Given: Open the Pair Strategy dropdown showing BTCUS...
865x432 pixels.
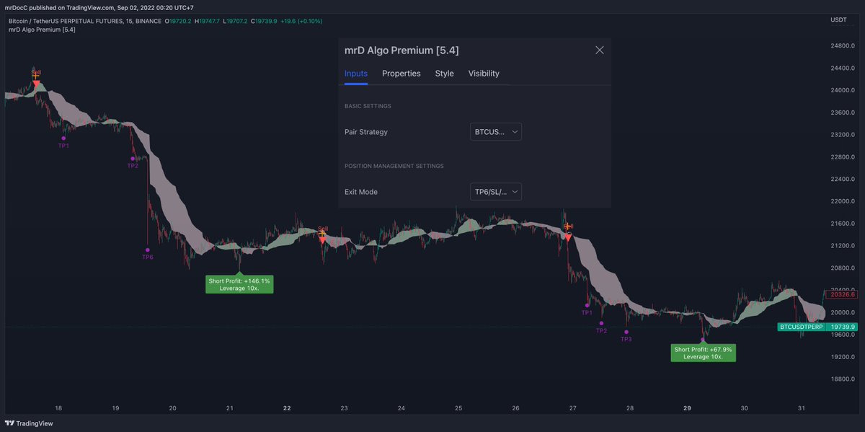Looking at the screenshot, I should point(495,131).
